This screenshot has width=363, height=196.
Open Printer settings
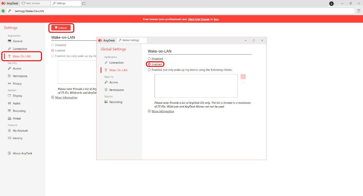[17, 119]
